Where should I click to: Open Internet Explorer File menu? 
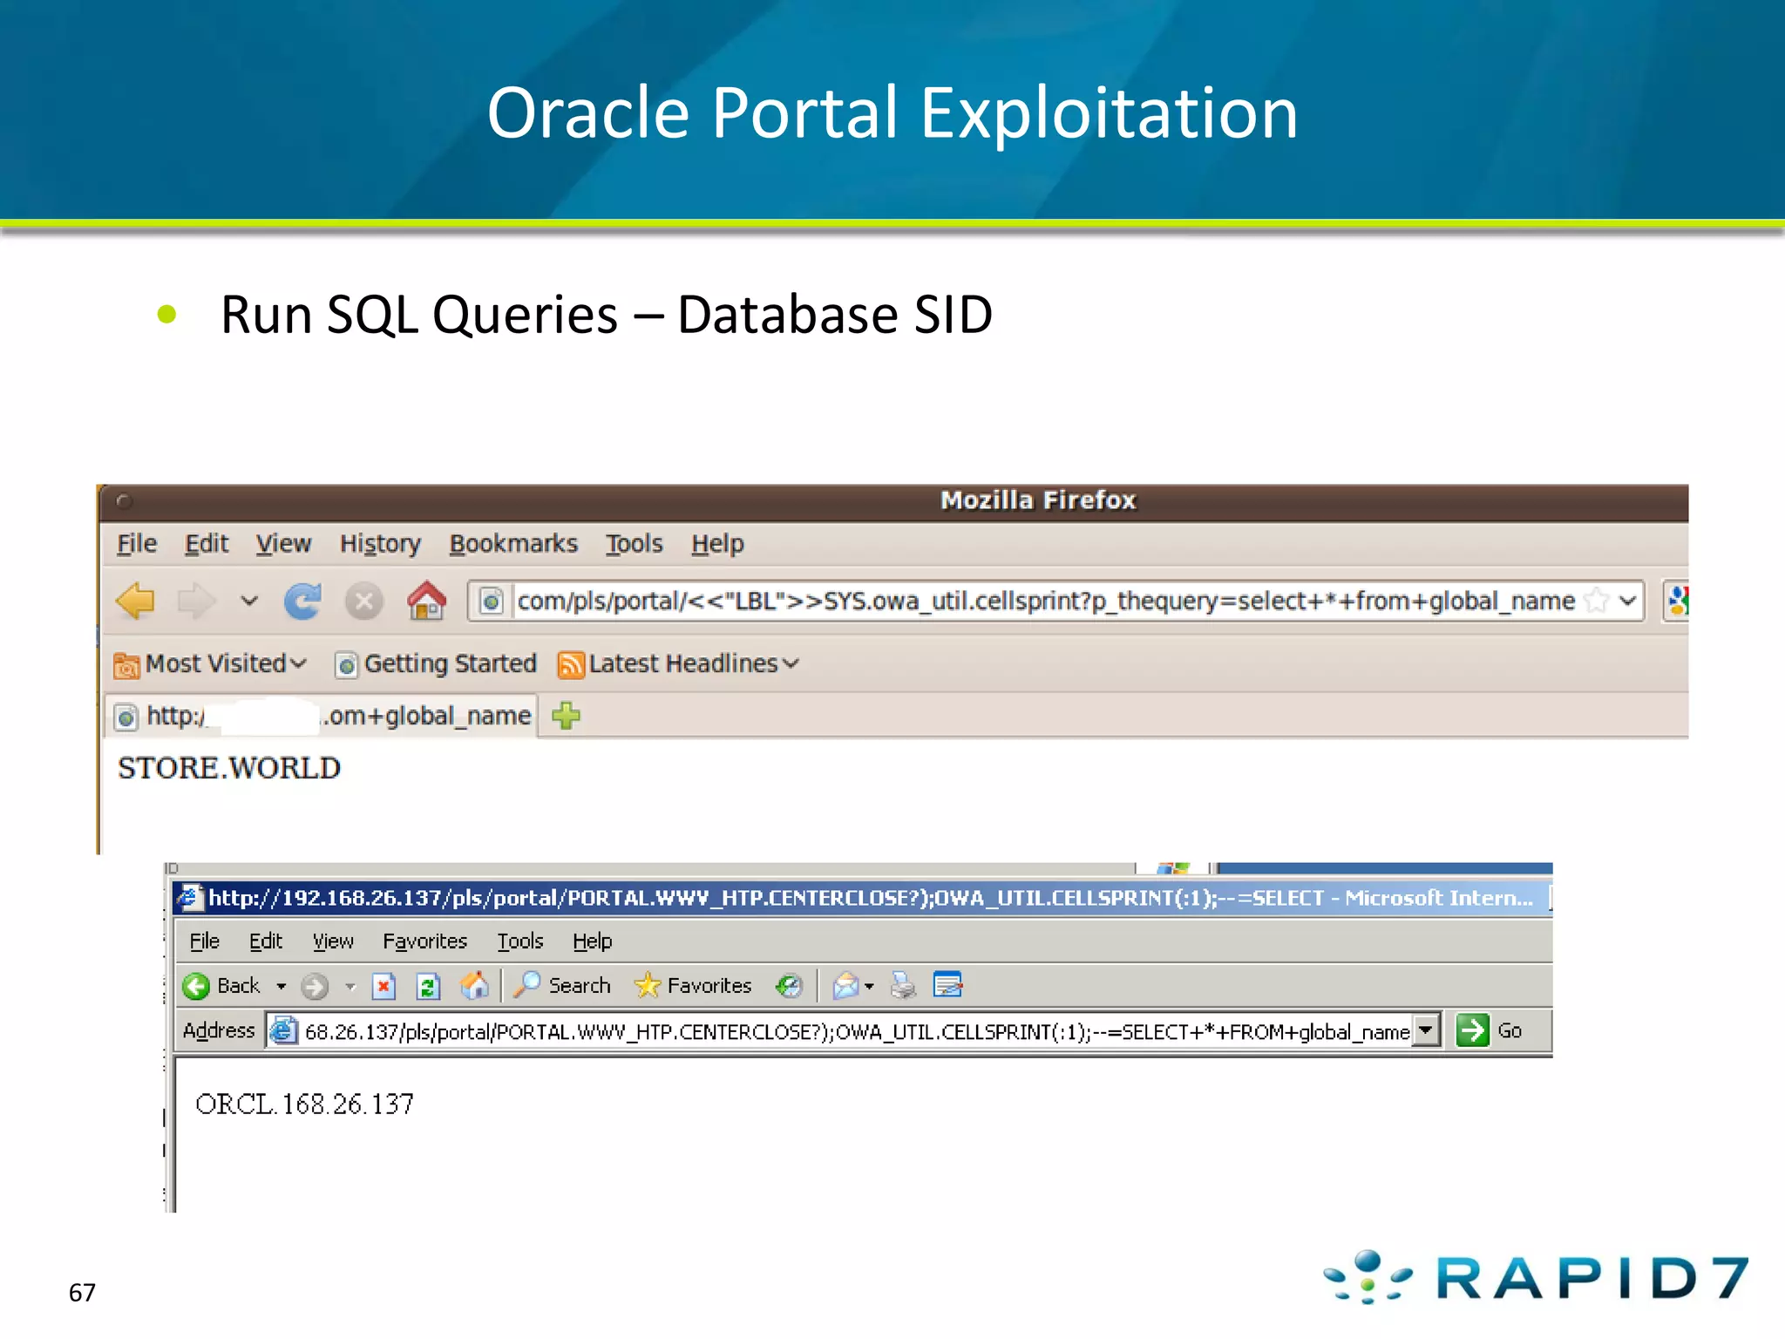point(205,941)
